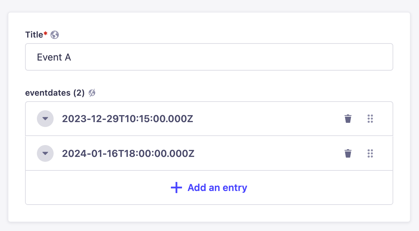
Task: Click the 2024-01-16T18:00:00.000Z entry title
Action: (128, 154)
